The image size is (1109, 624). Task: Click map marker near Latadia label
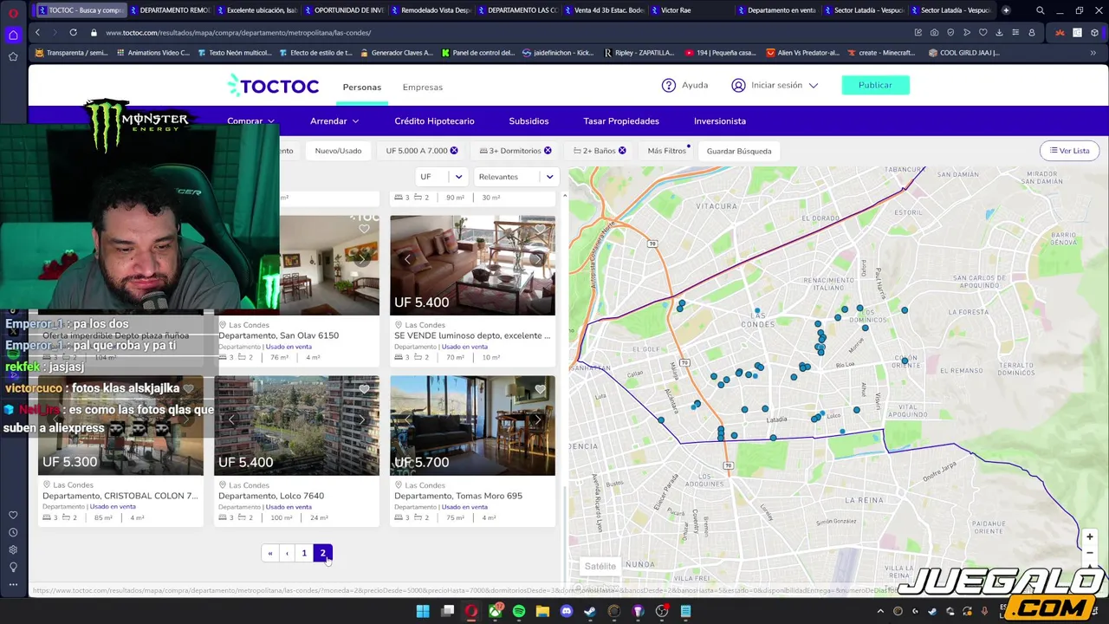[x=765, y=409]
